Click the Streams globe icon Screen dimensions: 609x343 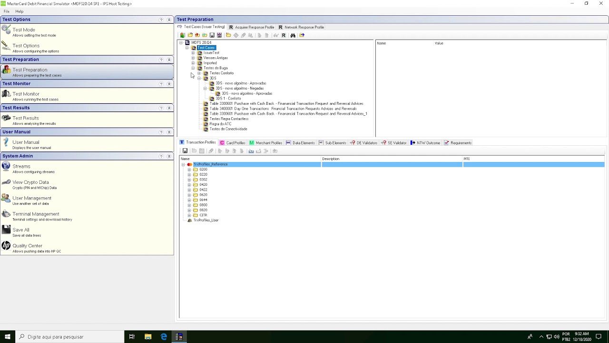[x=6, y=166]
